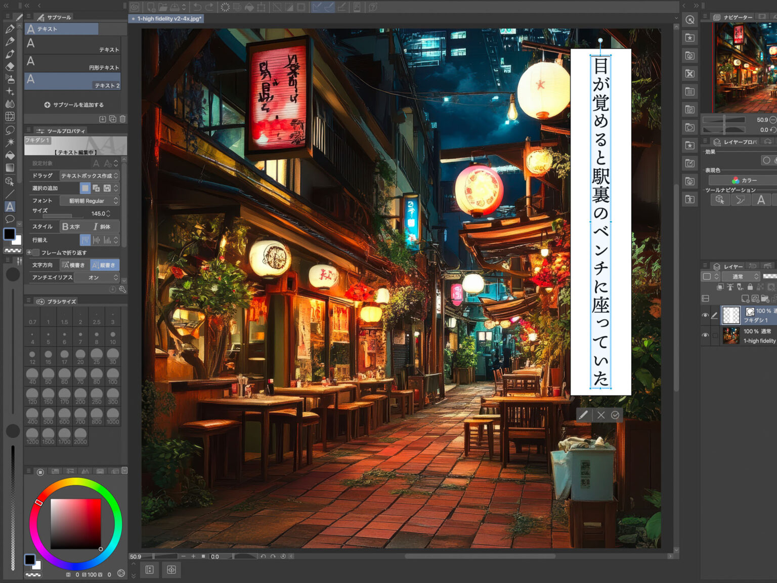The width and height of the screenshot is (777, 583).
Task: Hide the フキダシ 1 text layer
Action: click(x=706, y=315)
